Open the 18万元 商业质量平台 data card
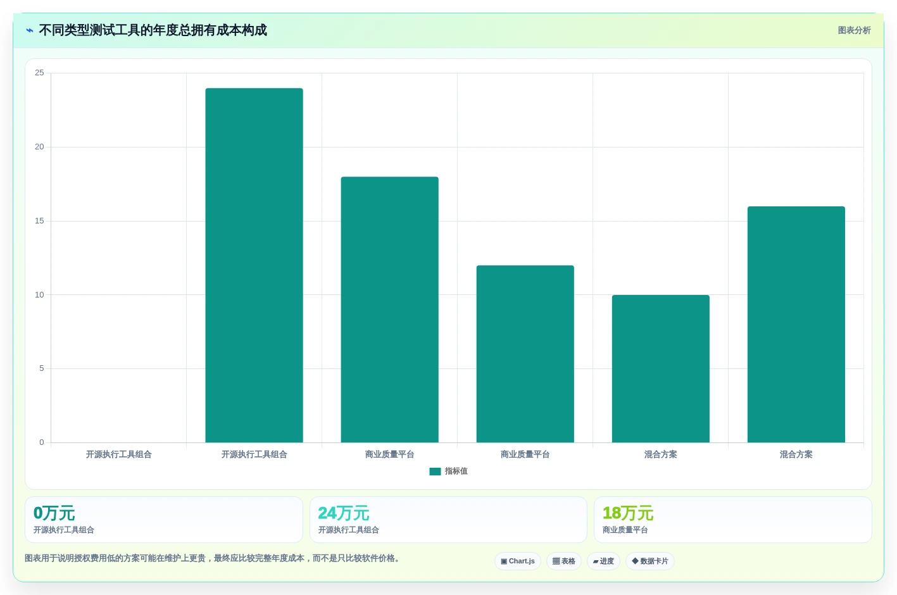Image resolution: width=897 pixels, height=595 pixels. point(733,520)
